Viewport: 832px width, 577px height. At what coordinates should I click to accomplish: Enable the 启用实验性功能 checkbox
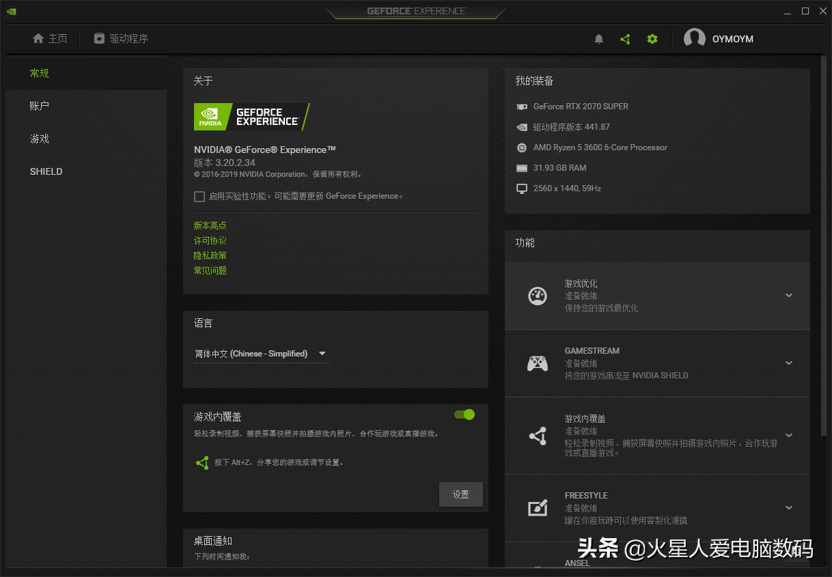point(199,196)
